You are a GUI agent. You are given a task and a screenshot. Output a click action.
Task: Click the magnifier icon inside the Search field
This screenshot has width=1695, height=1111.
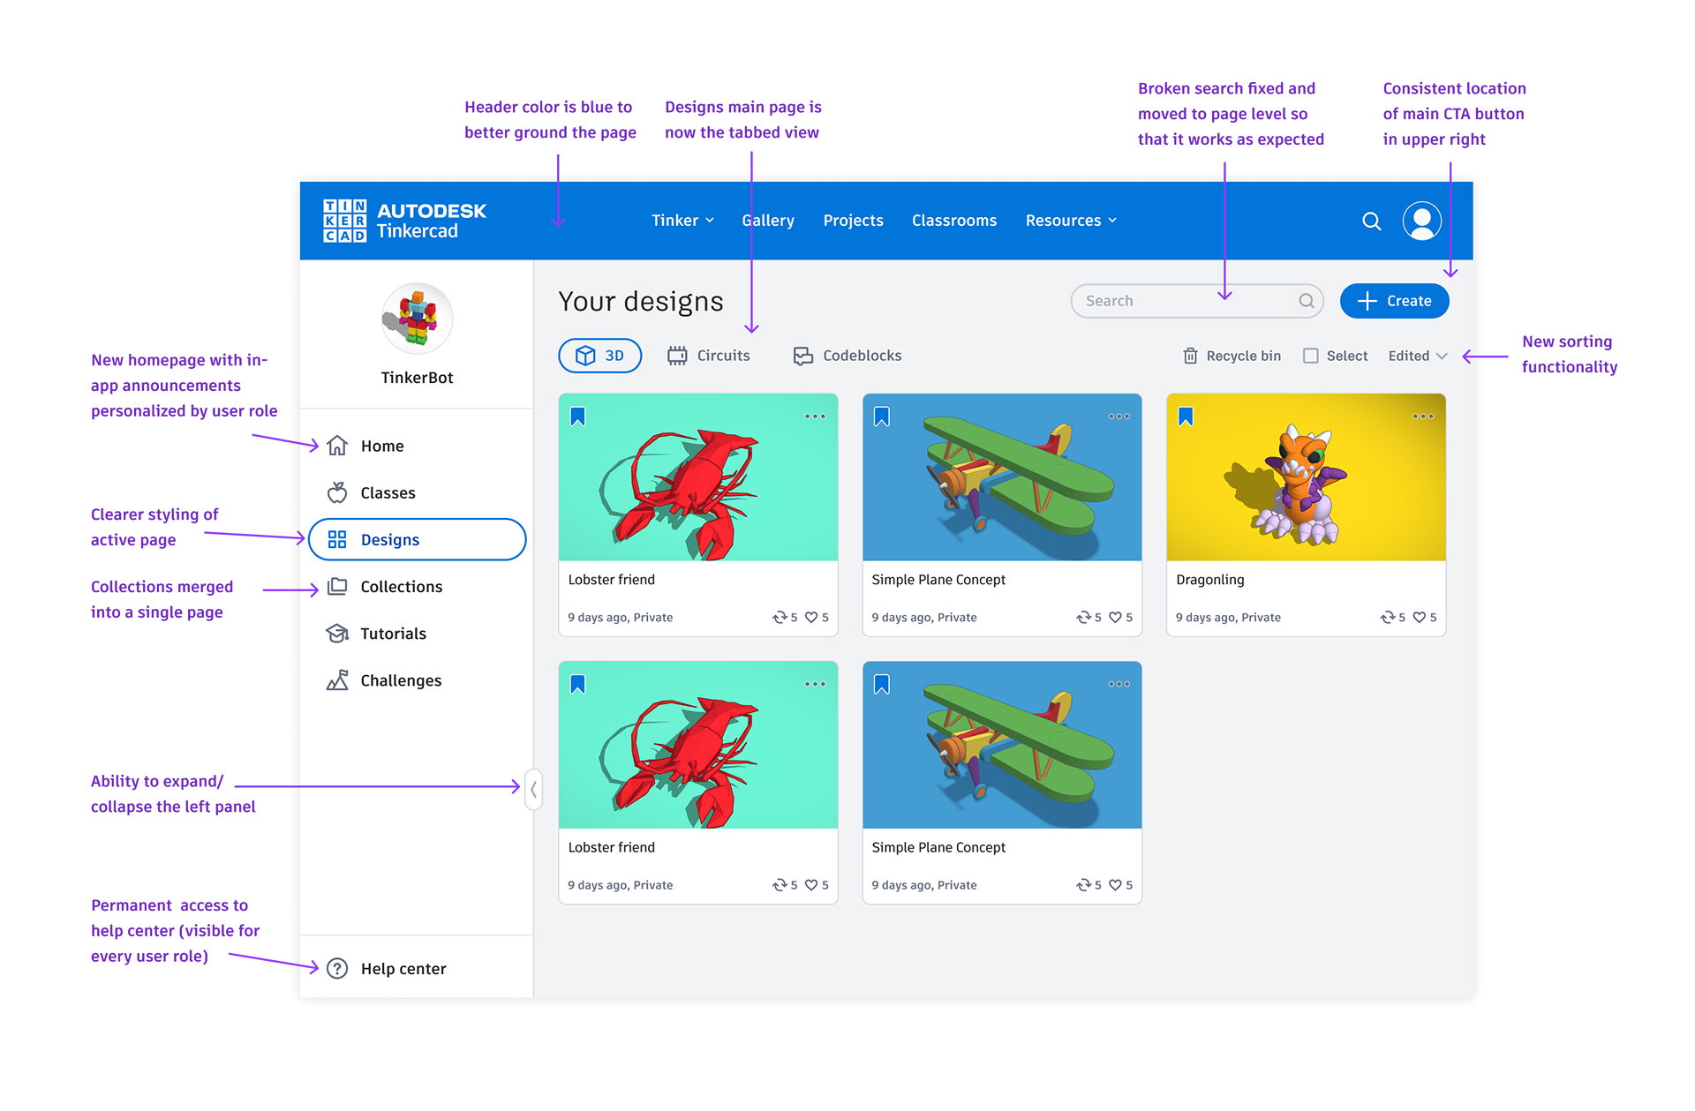[x=1306, y=301]
